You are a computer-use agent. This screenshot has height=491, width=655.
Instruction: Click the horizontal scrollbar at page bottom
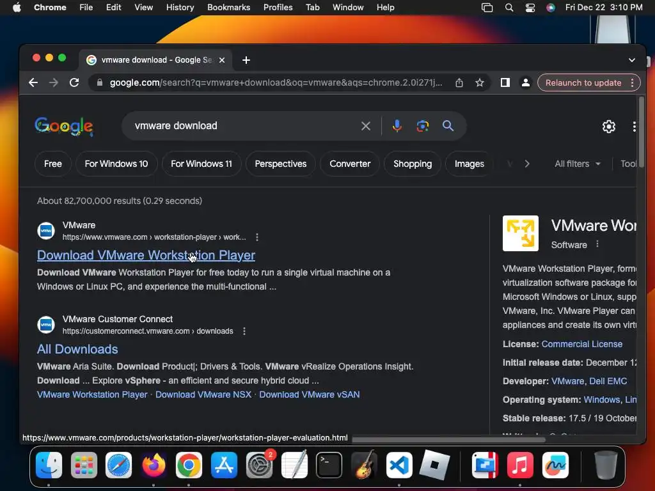tap(448, 439)
